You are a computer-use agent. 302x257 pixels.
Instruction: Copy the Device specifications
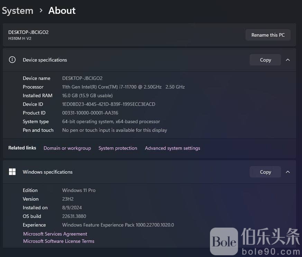[265, 60]
